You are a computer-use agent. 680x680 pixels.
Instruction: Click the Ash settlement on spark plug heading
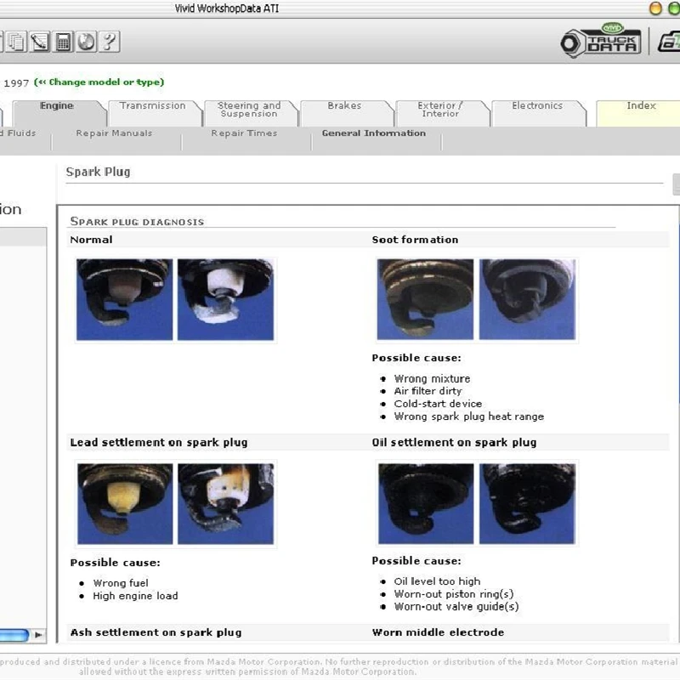pos(156,632)
